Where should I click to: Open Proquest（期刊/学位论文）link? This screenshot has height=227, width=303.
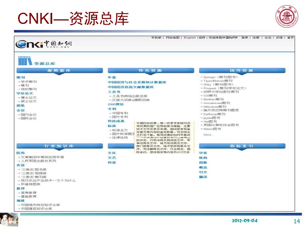pyautogui.click(x=225, y=88)
